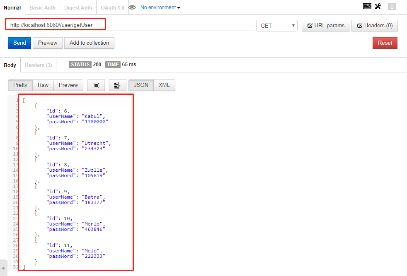This screenshot has height=276, width=407.
Task: Open the GET method dropdown
Action: tap(277, 25)
